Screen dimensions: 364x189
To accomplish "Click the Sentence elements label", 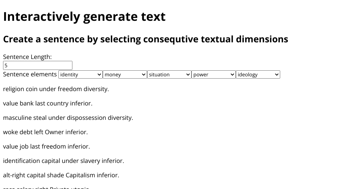I will [30, 74].
